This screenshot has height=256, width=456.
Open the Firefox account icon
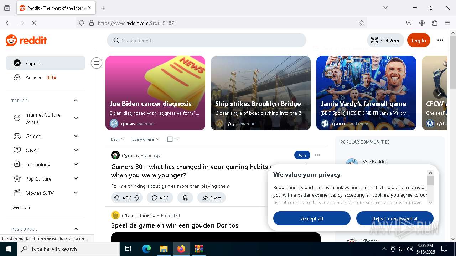click(x=422, y=23)
